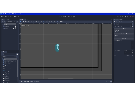Screen dimensions: 135x101
Task: Open Player node's instanced scene icon
Action: click(13, 28)
